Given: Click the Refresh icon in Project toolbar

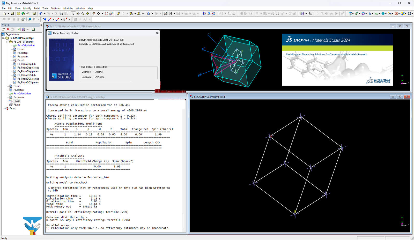Looking at the screenshot, I should tap(19, 29).
